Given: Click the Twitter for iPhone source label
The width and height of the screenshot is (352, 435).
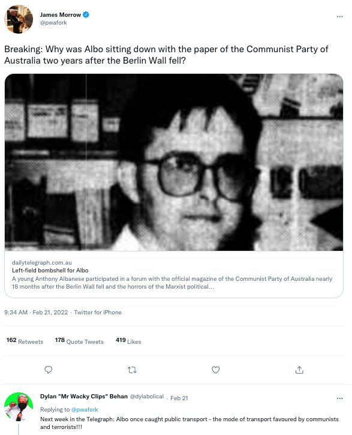Looking at the screenshot, I should [x=98, y=313].
